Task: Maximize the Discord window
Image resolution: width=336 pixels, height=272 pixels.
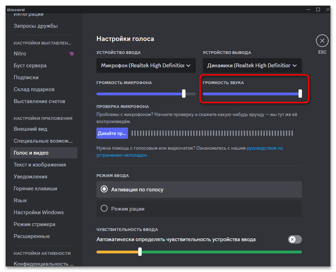Action: pyautogui.click(x=318, y=9)
